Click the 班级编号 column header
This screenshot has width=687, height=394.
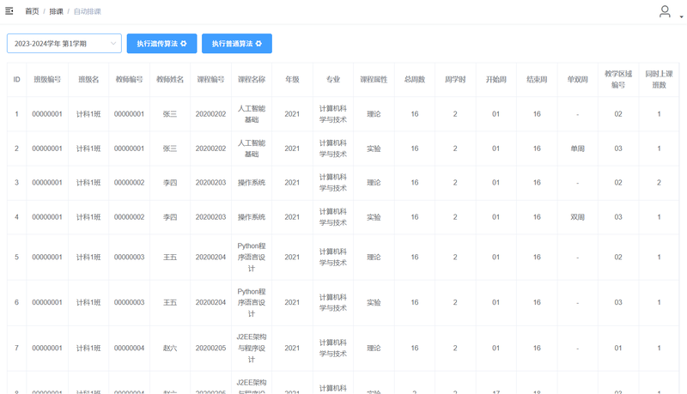tap(47, 80)
